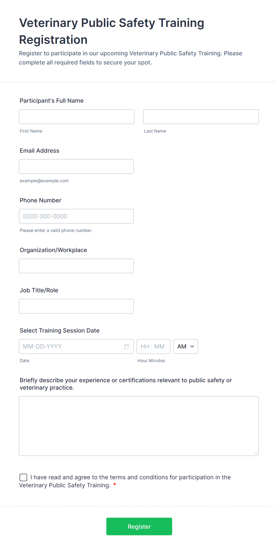Check the terms and conditions checkbox

pyautogui.click(x=23, y=477)
